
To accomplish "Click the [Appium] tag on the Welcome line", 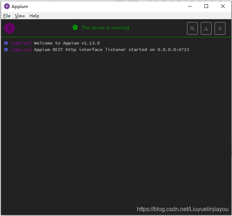I will (x=21, y=43).
